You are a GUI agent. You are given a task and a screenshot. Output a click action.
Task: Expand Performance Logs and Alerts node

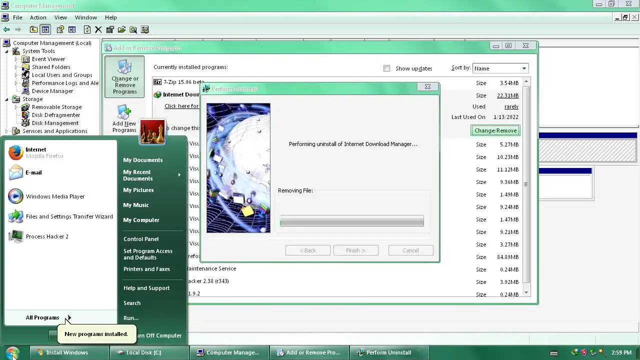click(16, 83)
